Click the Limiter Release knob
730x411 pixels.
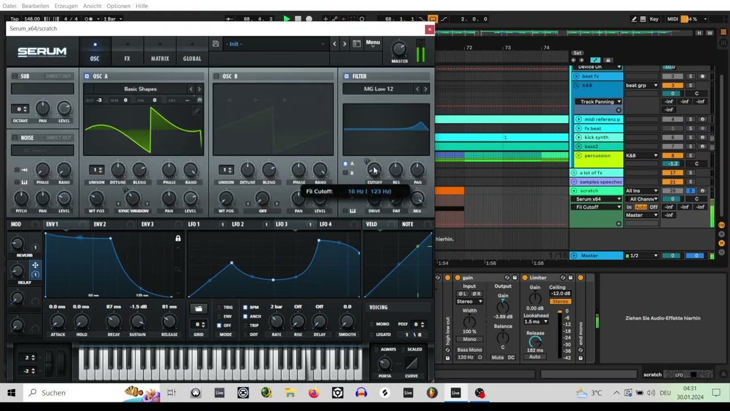tap(535, 342)
